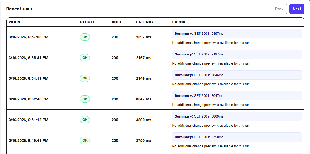Viewport: 310px width, 154px height.
Task: Click the RESULT column header
Action: (87, 22)
